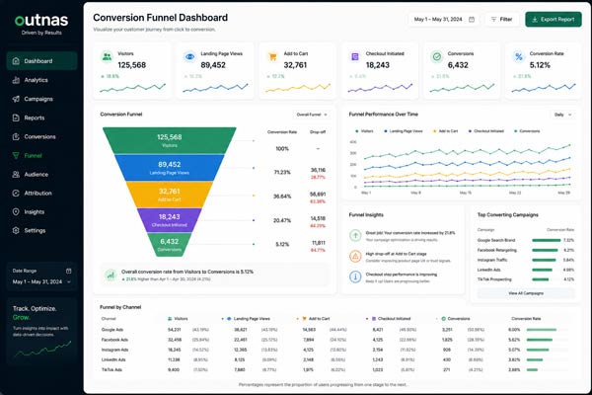Image resolution: width=592 pixels, height=395 pixels.
Task: Click TikTok Prospecting campaign bar
Action: [541, 279]
